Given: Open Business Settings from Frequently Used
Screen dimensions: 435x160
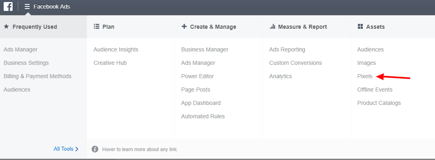Looking at the screenshot, I should coord(26,63).
